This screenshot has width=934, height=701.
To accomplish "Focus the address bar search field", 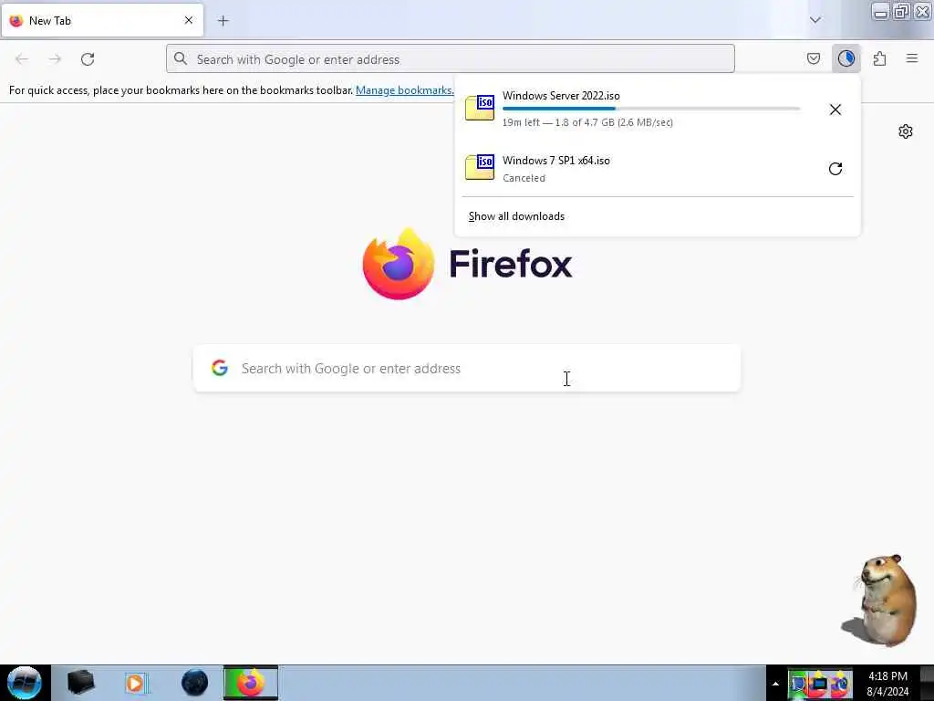I will [451, 59].
